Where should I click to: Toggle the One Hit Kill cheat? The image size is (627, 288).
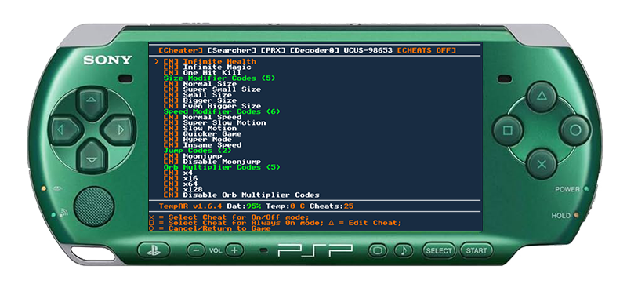click(x=203, y=73)
